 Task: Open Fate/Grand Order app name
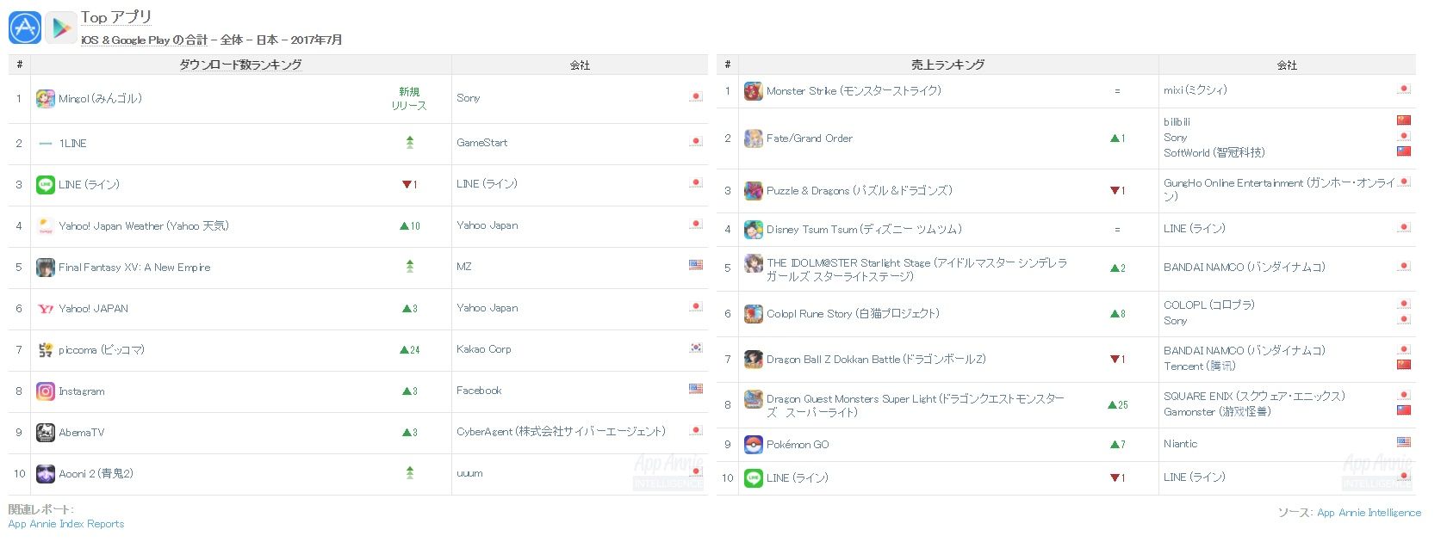click(x=810, y=139)
